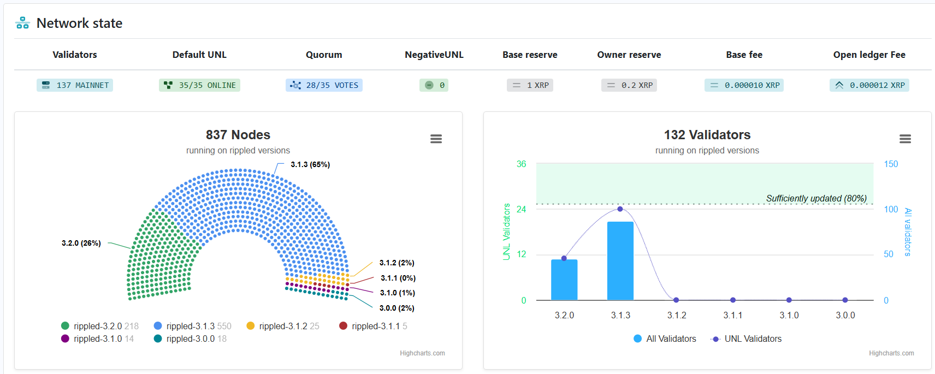Screen dimensions: 935x374
Task: Click the 837 Nodes chart title
Action: click(238, 135)
